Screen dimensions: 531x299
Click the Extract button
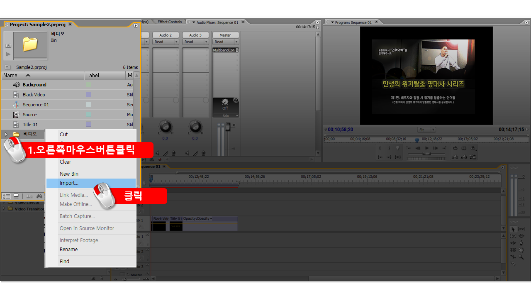tap(464, 157)
